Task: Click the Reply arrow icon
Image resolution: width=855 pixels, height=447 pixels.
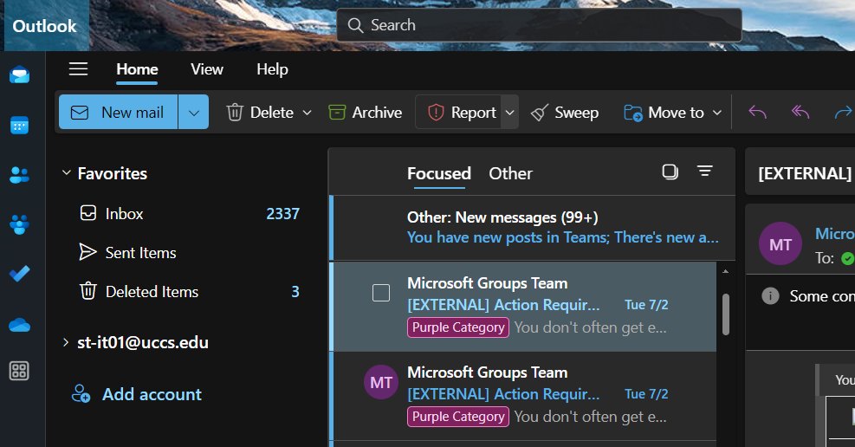Action: tap(757, 113)
